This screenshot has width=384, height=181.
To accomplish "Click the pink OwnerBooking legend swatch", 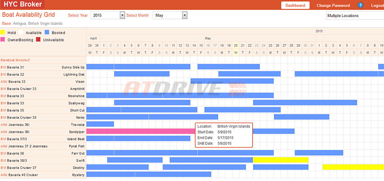I will [2, 39].
